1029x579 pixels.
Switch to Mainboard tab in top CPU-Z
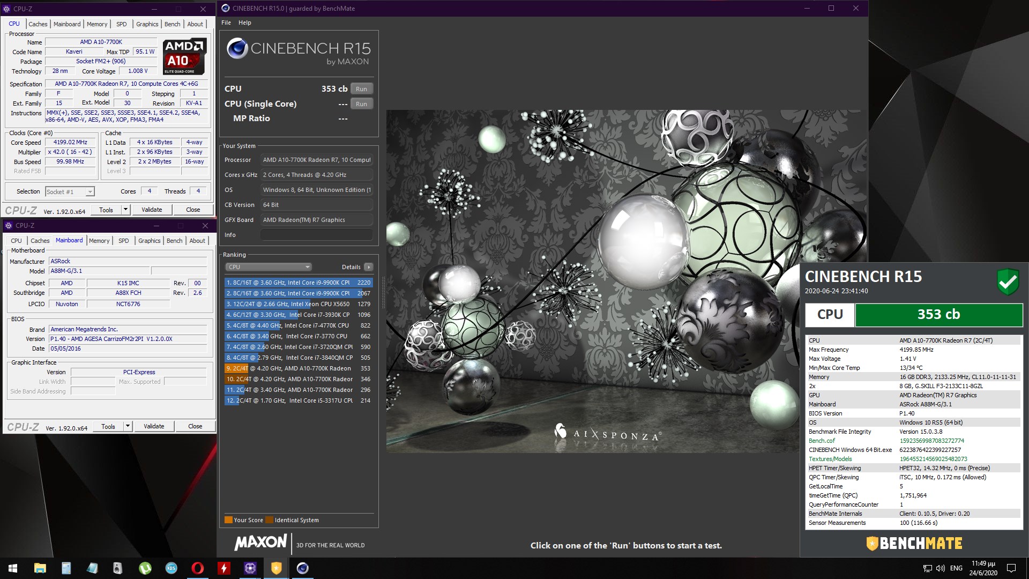click(x=67, y=24)
